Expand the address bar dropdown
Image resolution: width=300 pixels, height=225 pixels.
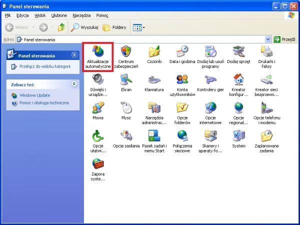tap(268, 39)
